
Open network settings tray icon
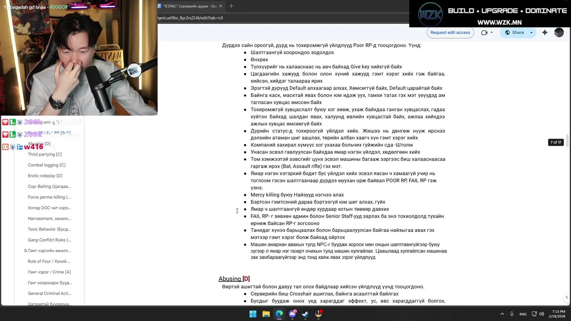tap(534, 314)
